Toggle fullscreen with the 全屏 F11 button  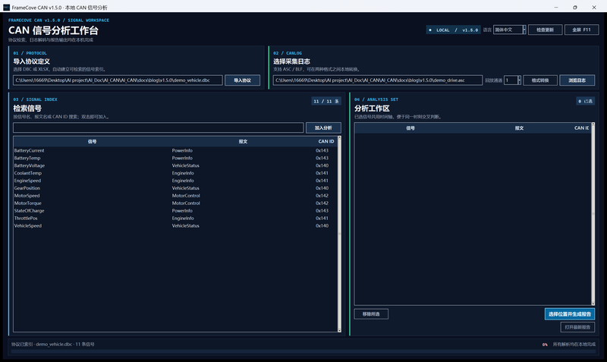point(581,30)
